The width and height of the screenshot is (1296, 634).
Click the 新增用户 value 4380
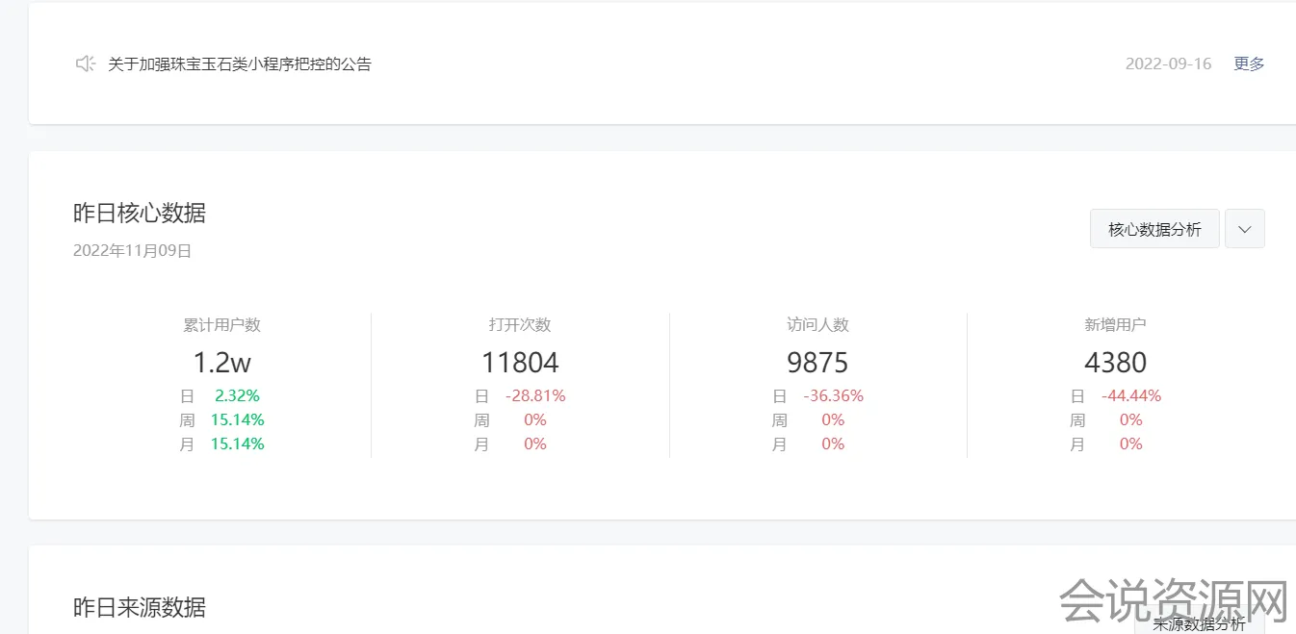pos(1115,363)
